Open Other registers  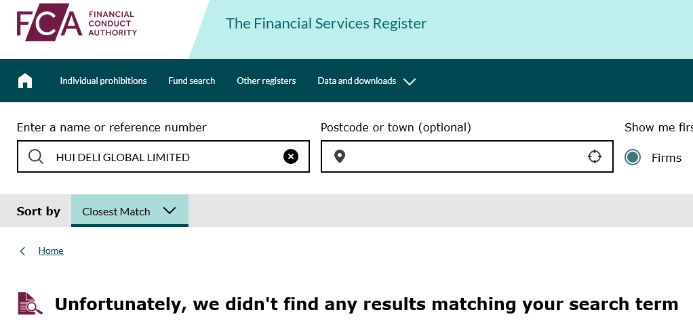(266, 81)
